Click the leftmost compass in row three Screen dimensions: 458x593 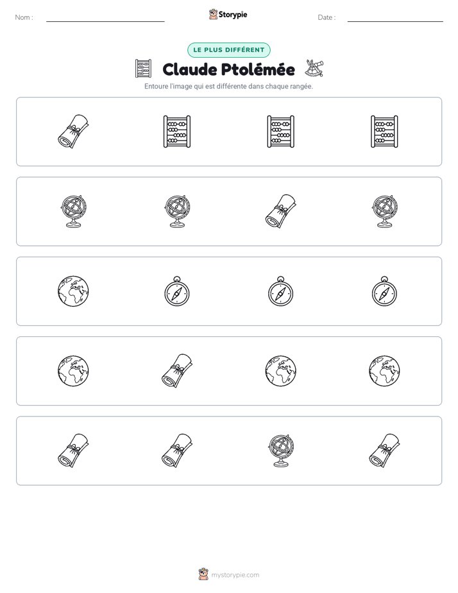[x=177, y=291]
